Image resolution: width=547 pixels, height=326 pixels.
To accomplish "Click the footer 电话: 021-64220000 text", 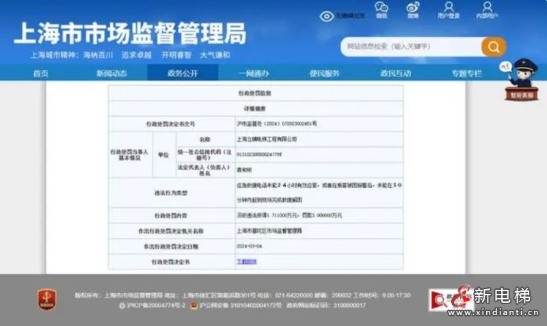I will click(285, 295).
